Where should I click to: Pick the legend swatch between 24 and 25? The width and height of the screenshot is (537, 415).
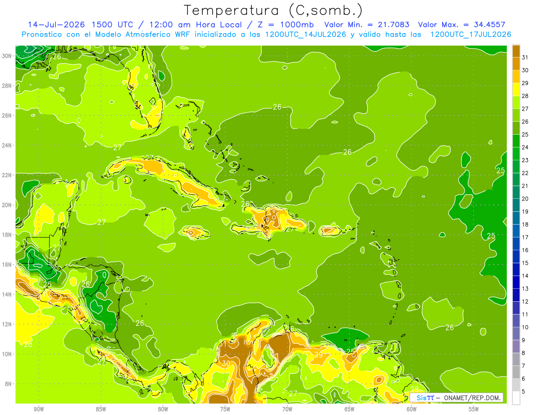[x=516, y=141]
